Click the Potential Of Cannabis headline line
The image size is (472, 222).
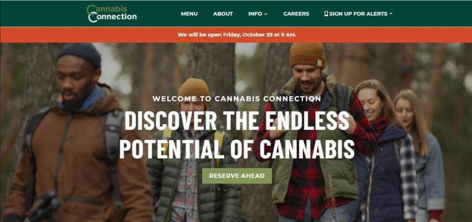pos(237,149)
